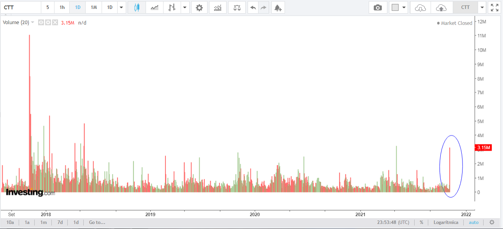
Task: Set time range to 10a
Action: point(10,222)
